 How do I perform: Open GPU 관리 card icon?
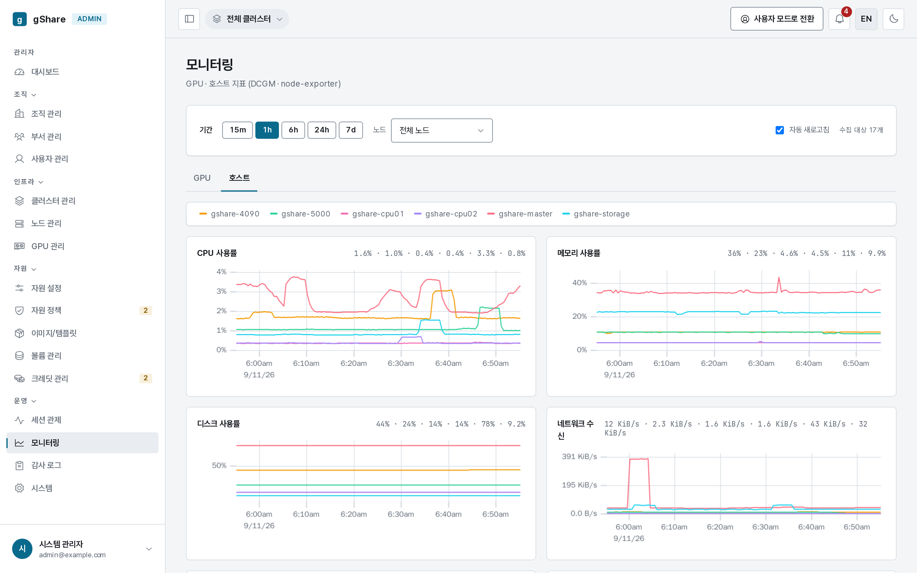tap(20, 246)
